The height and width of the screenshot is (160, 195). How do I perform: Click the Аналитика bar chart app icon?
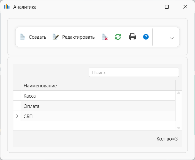7,7
